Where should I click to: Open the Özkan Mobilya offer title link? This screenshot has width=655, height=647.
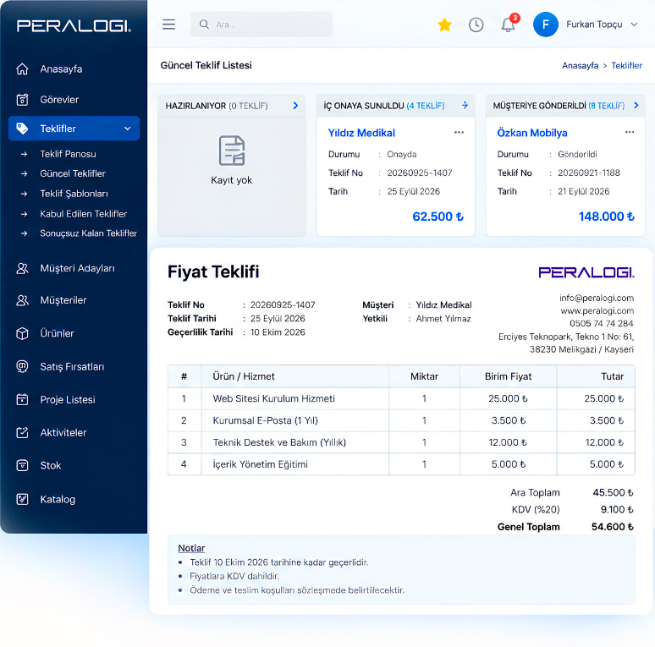pos(532,133)
